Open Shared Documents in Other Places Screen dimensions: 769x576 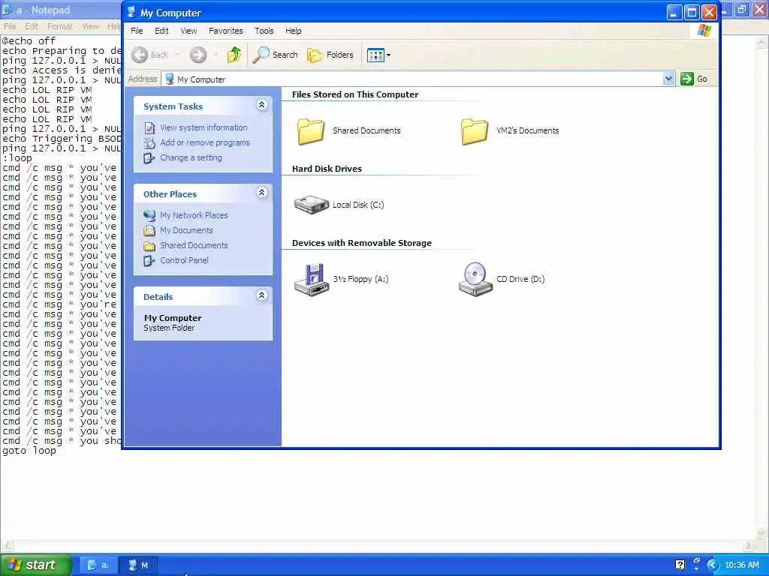coord(194,245)
